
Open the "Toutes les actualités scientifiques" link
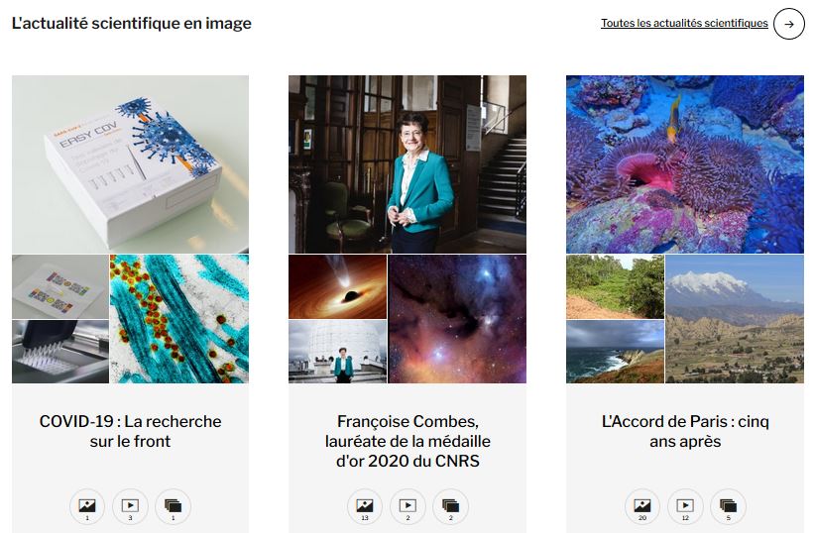[x=684, y=24]
